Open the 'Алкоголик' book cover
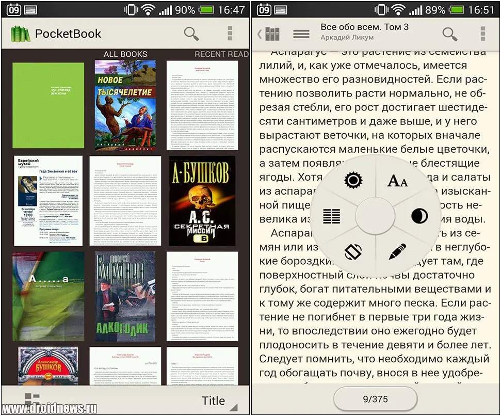The width and height of the screenshot is (501, 416). click(x=125, y=296)
